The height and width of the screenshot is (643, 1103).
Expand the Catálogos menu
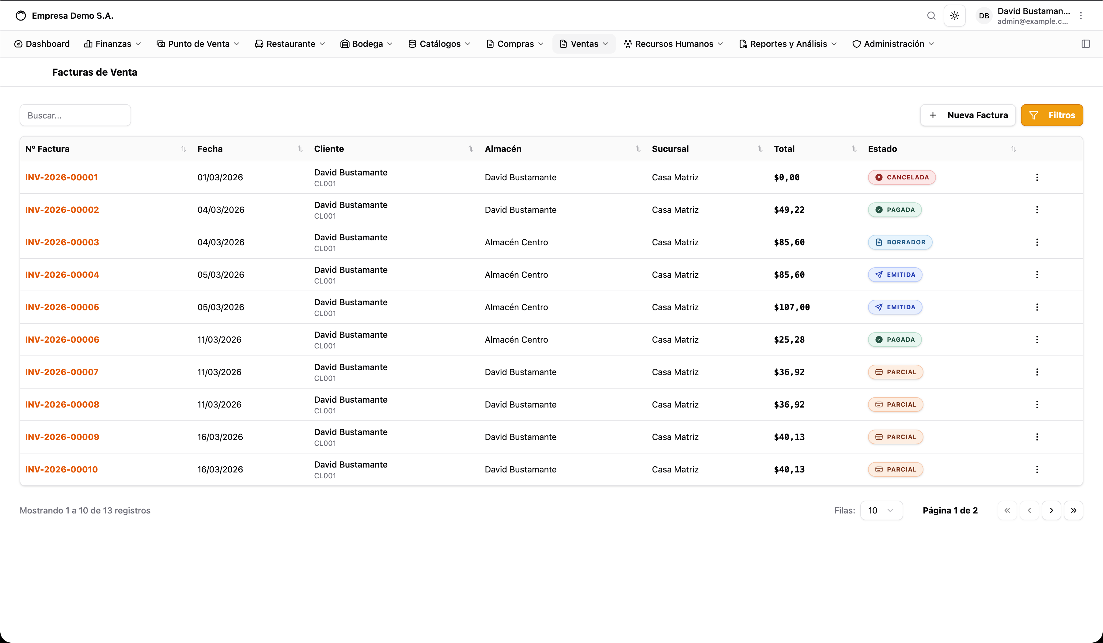(439, 44)
